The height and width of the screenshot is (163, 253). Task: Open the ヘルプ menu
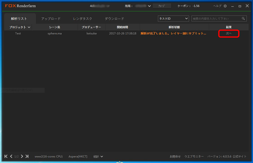[217, 6]
